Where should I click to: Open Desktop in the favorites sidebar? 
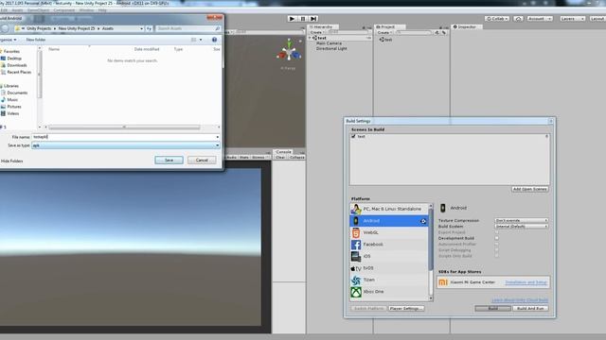(14, 59)
